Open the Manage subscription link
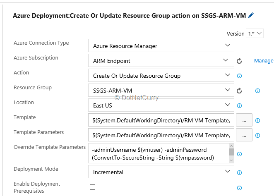The width and height of the screenshot is (274, 196). point(264,61)
